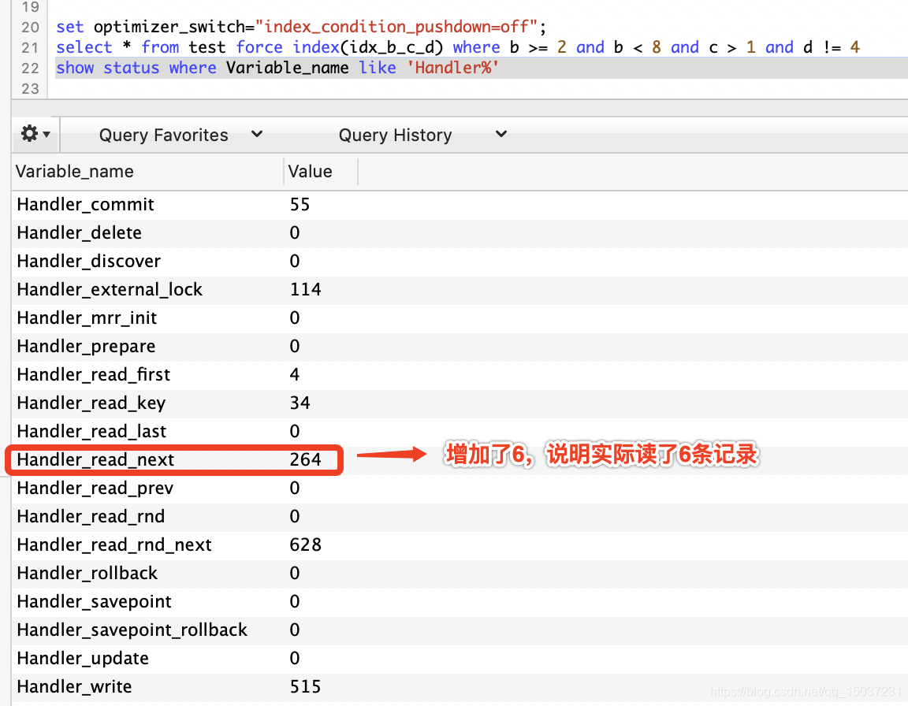This screenshot has height=706, width=908.
Task: Select the Handler_read_prev row name
Action: point(95,488)
